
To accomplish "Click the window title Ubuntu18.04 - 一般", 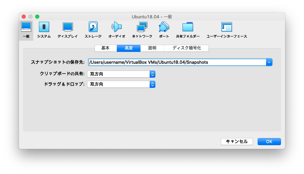I will pyautogui.click(x=152, y=17).
